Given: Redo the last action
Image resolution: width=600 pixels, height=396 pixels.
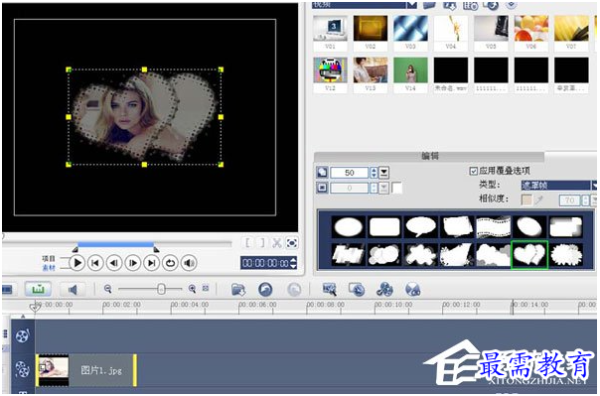Looking at the screenshot, I should point(294,290).
